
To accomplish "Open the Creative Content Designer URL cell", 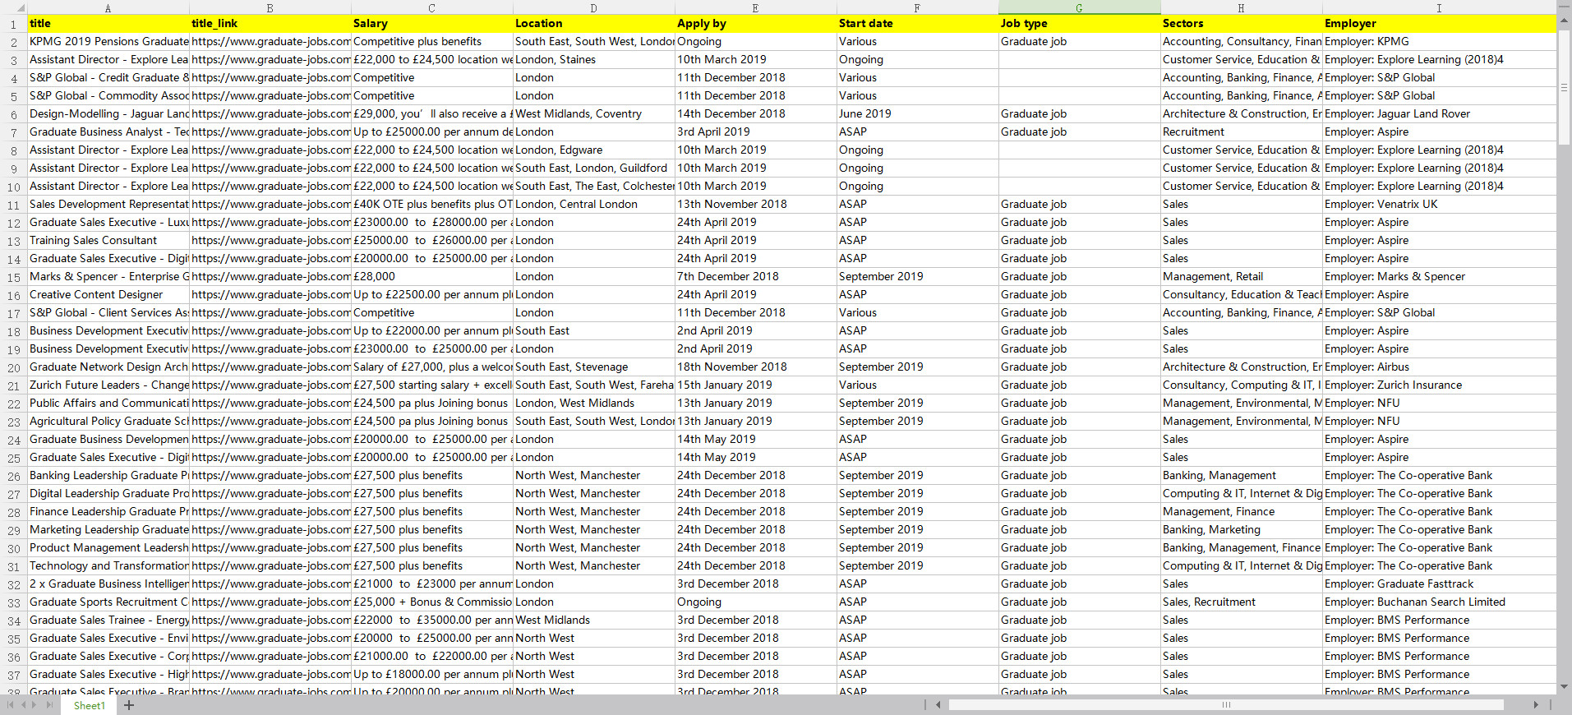I will point(270,295).
